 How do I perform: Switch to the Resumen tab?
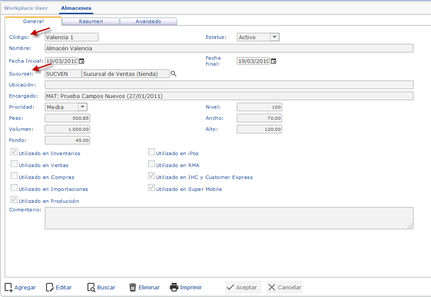pyautogui.click(x=90, y=21)
